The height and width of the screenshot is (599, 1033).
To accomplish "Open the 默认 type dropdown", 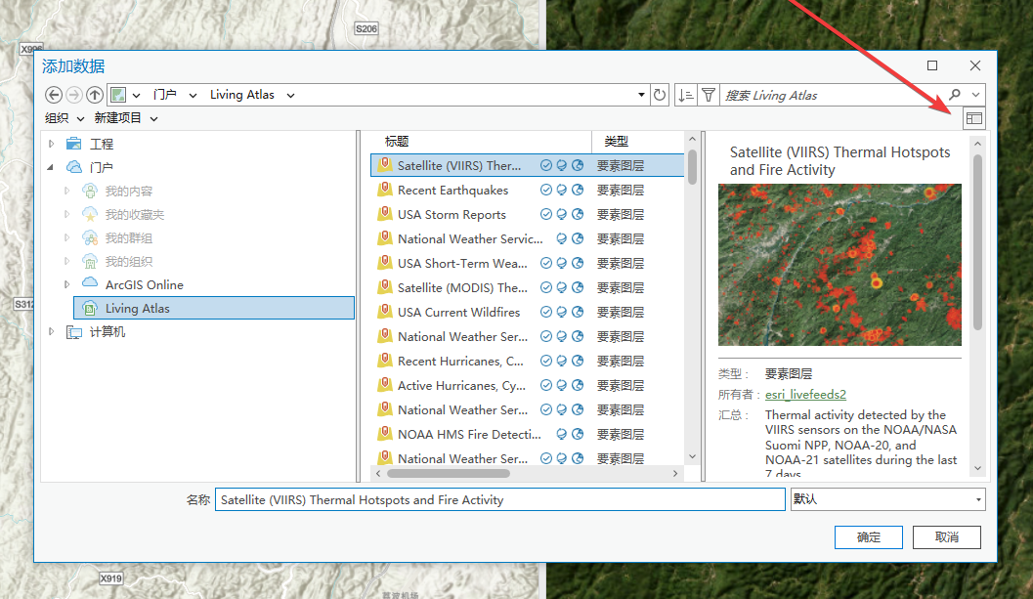I will click(x=888, y=499).
